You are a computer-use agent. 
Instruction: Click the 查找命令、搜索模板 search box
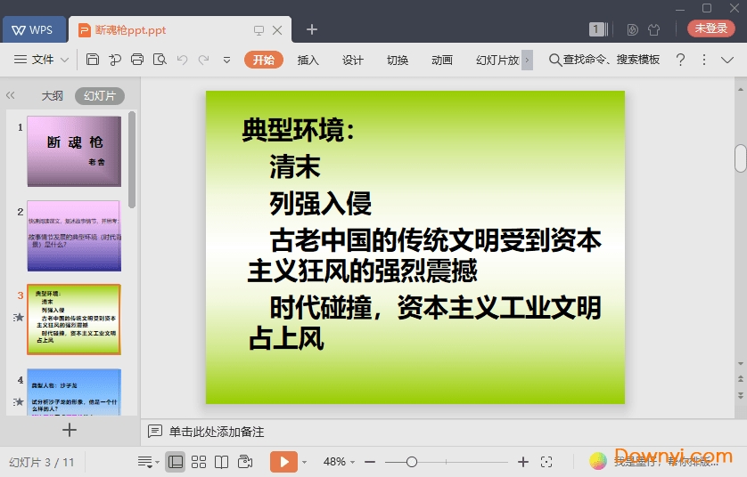pyautogui.click(x=604, y=60)
